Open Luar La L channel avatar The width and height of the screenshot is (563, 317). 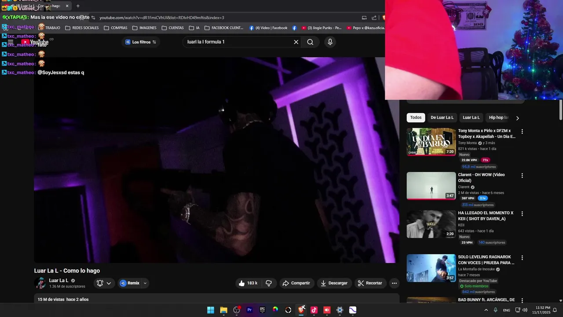40,283
